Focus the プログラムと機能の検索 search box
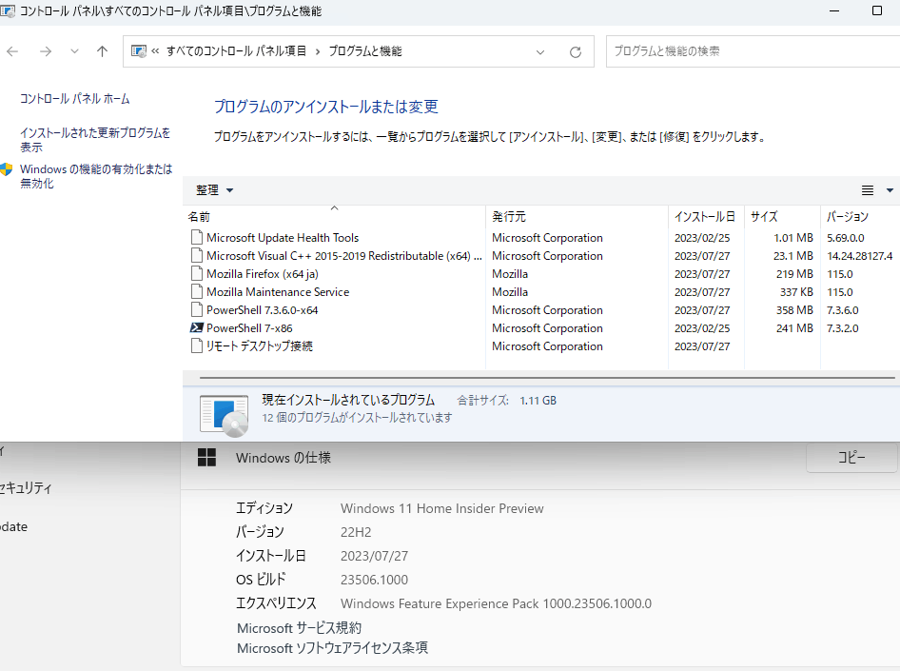Viewport: 900px width, 671px height. click(753, 51)
